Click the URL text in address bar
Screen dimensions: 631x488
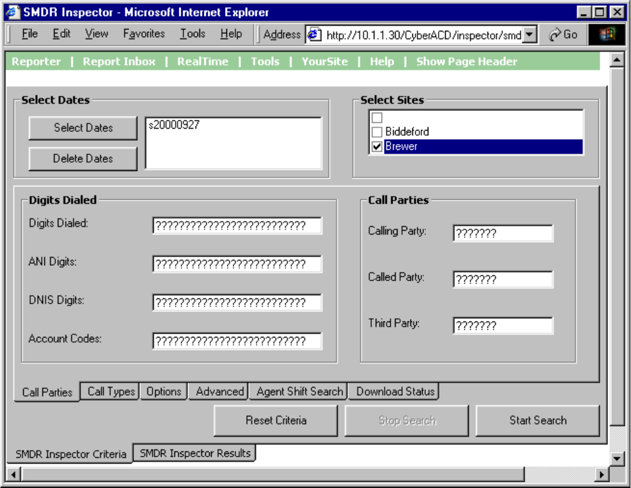(x=424, y=35)
